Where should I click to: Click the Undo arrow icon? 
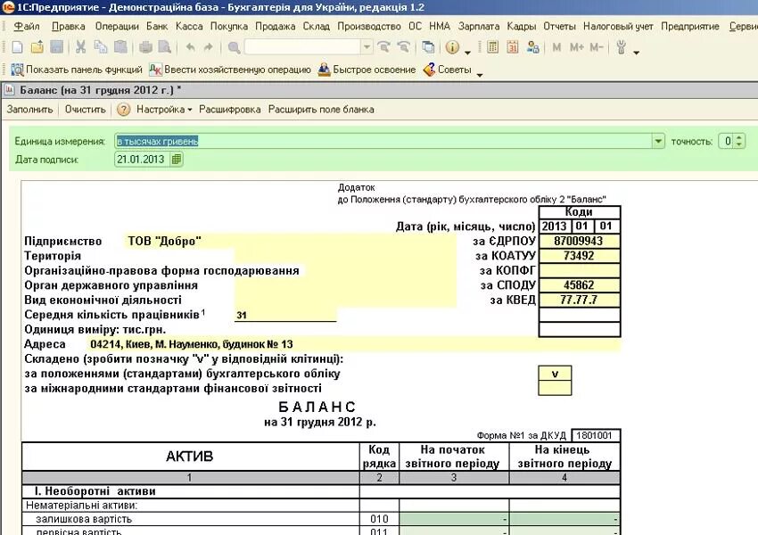[190, 47]
